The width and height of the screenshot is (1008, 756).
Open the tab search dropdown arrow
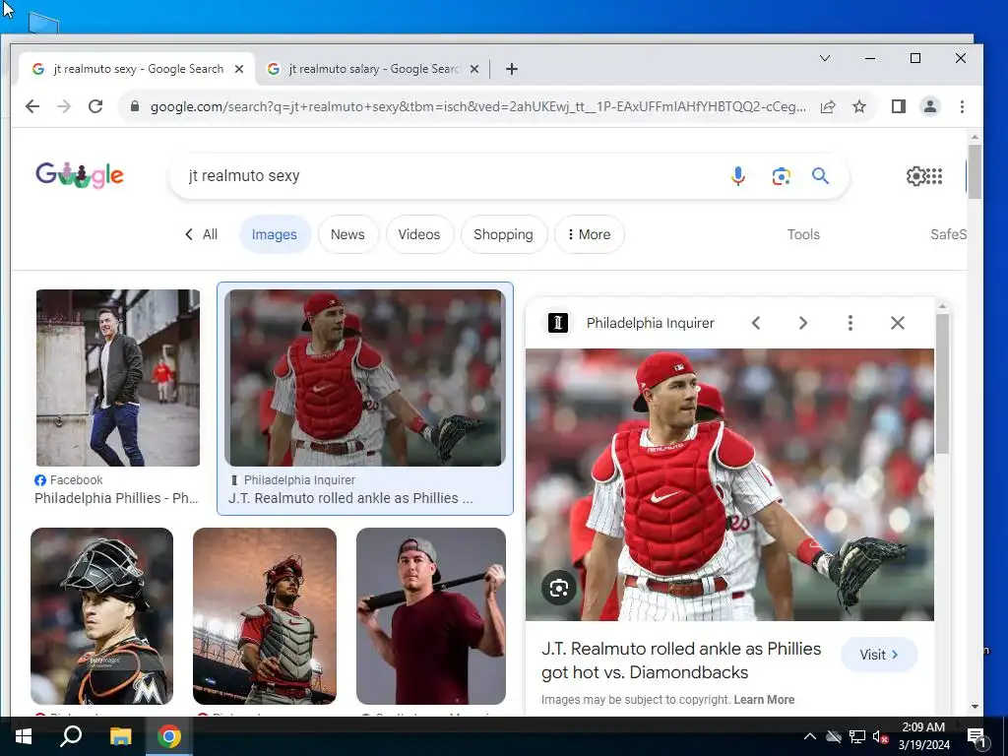825,58
